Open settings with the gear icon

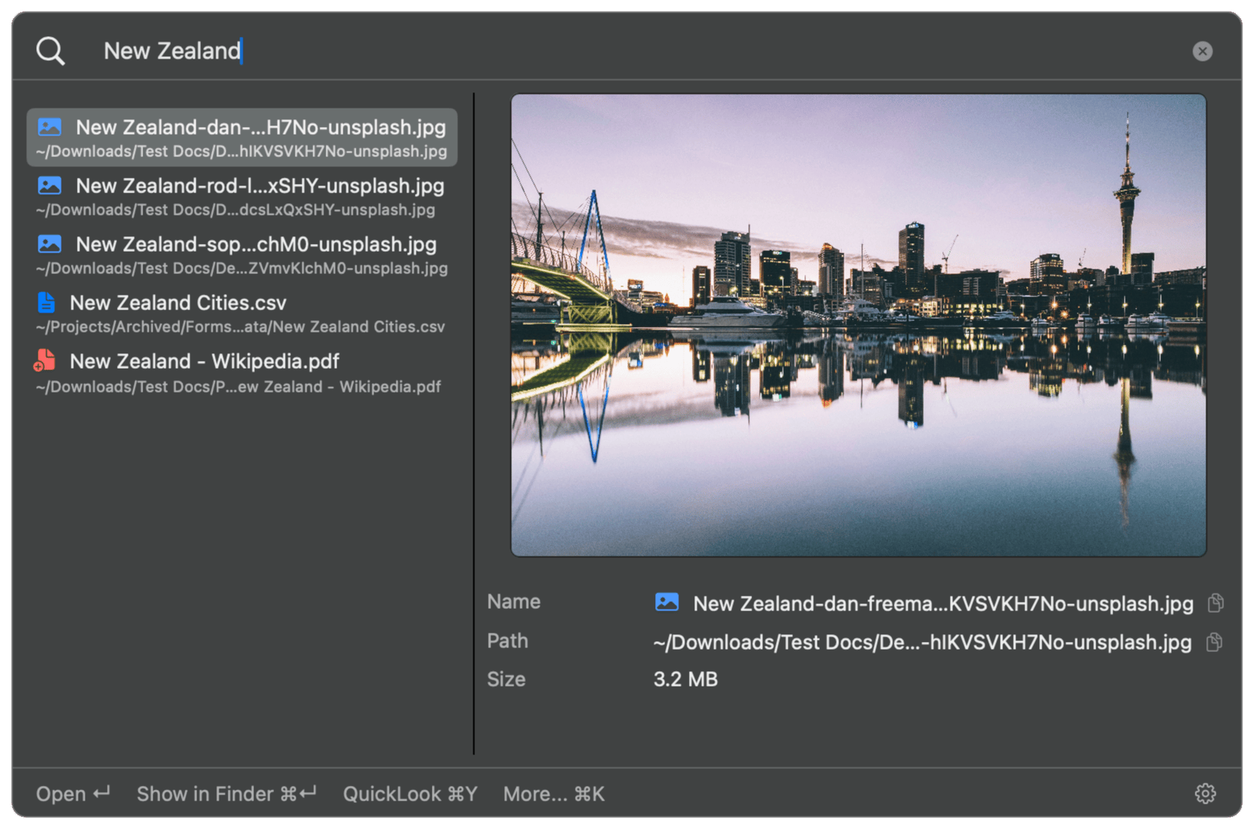pos(1206,794)
